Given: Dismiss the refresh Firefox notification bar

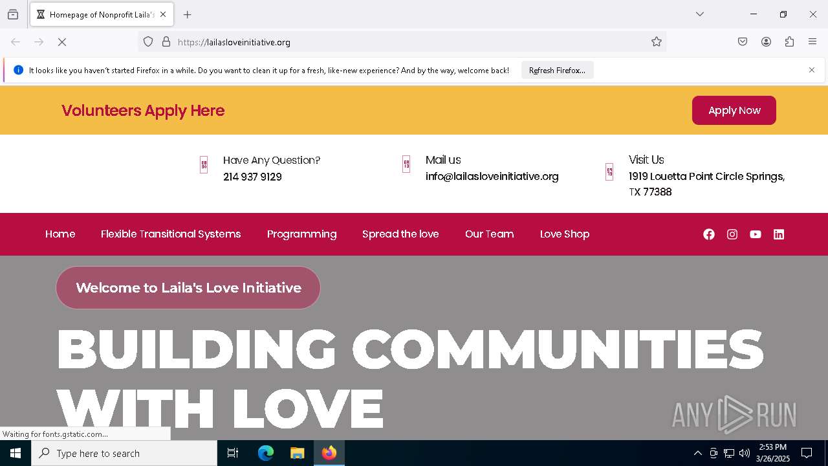Looking at the screenshot, I should 812,70.
